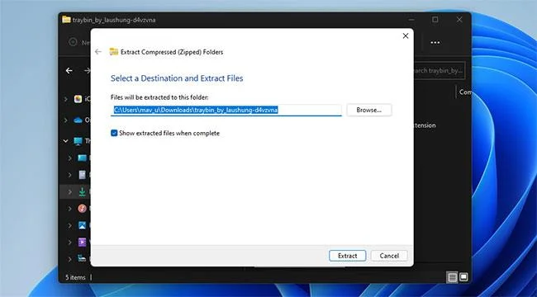This screenshot has height=297, width=537.
Task: Click the destination folder path field
Action: pos(226,110)
